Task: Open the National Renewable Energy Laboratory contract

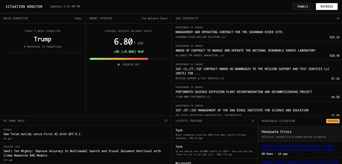Action: pos(257,51)
